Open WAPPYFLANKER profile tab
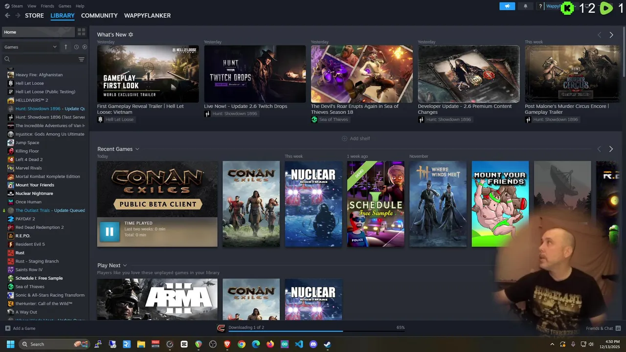This screenshot has height=352, width=626. click(x=147, y=16)
